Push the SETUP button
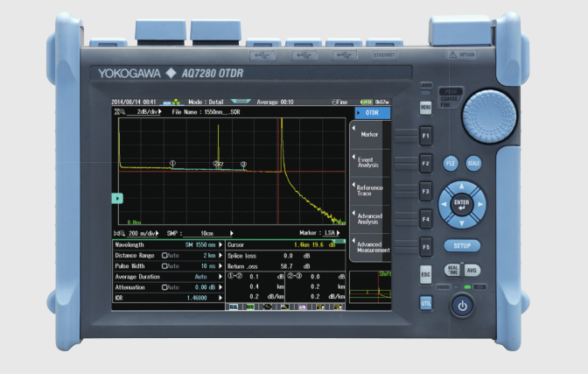 point(462,246)
